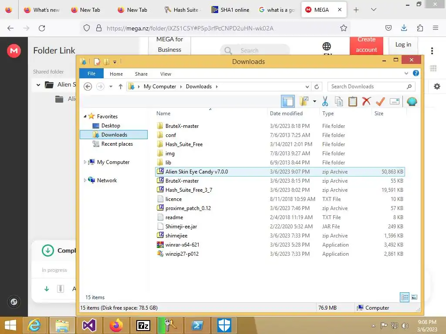Click the Search Downloads field

point(371,87)
